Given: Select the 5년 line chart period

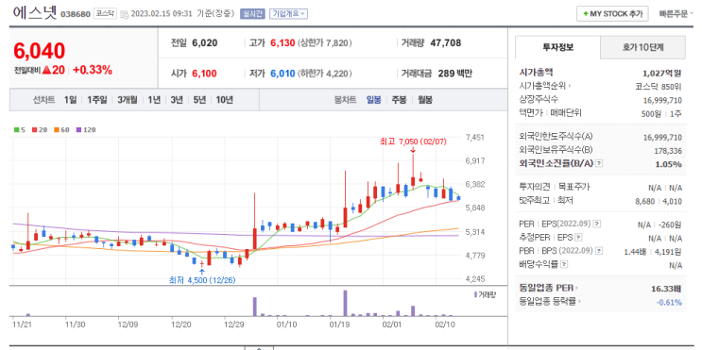Looking at the screenshot, I should pos(199,100).
